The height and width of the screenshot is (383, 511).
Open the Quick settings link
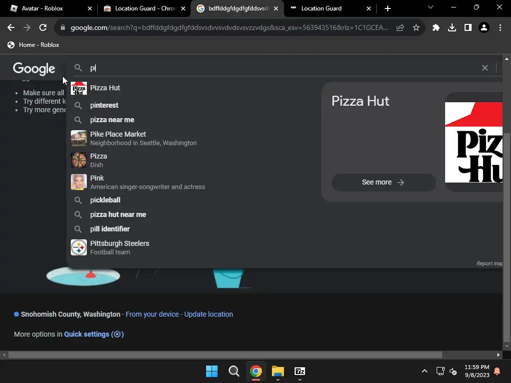point(94,334)
